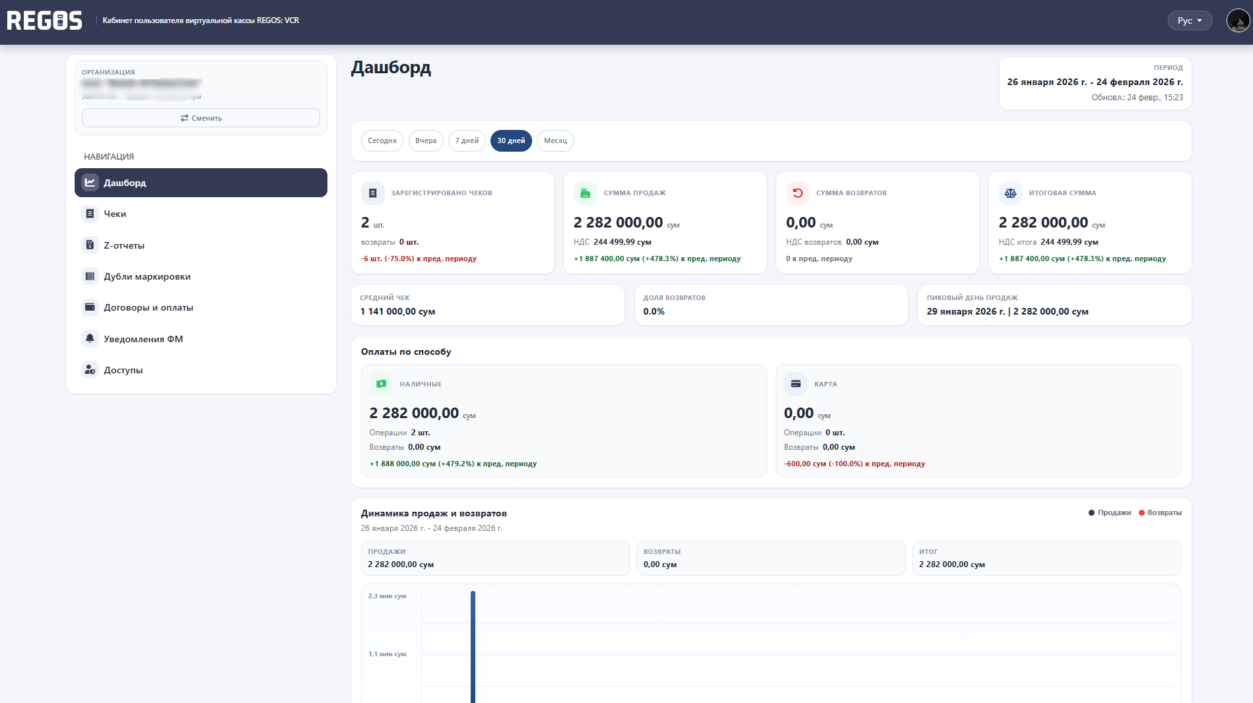Image resolution: width=1253 pixels, height=703 pixels.
Task: Click the Уведомления ФМ bell icon
Action: click(x=90, y=339)
